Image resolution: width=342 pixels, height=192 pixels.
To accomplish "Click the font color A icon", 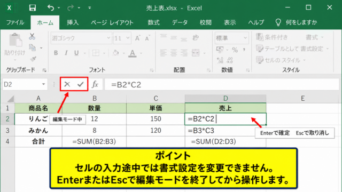I will [x=133, y=53].
